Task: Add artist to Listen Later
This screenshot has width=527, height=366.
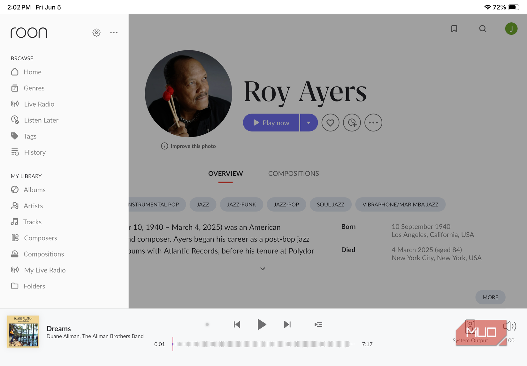Action: pos(352,123)
